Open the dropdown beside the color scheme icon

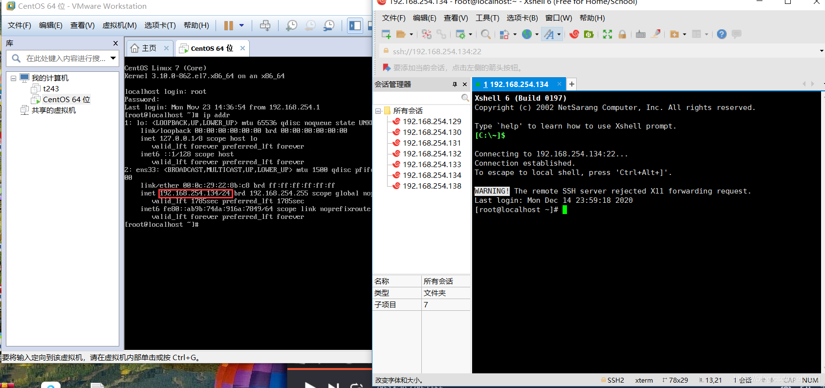(x=515, y=34)
